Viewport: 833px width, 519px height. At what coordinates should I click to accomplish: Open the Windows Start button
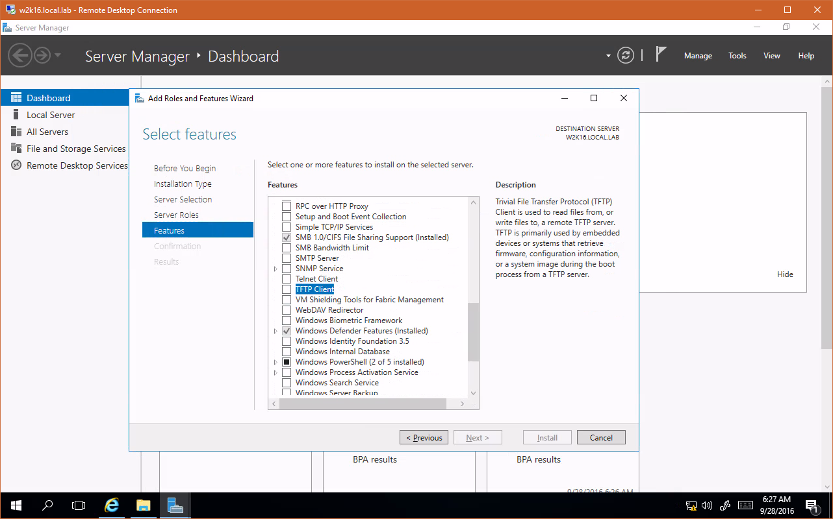click(16, 505)
